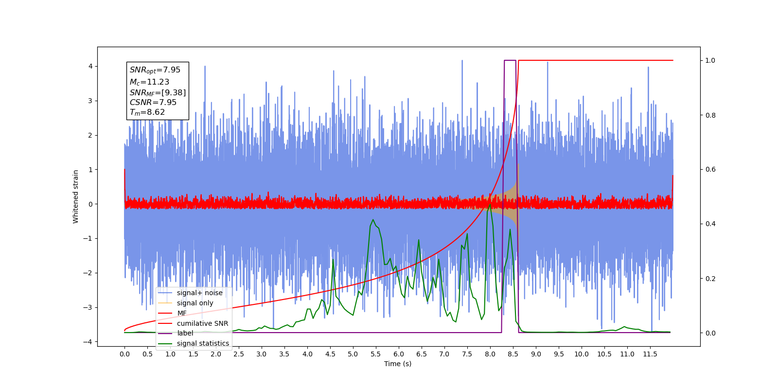Click the 3.0 tick on time axis
The image size is (778, 389).
tap(262, 354)
